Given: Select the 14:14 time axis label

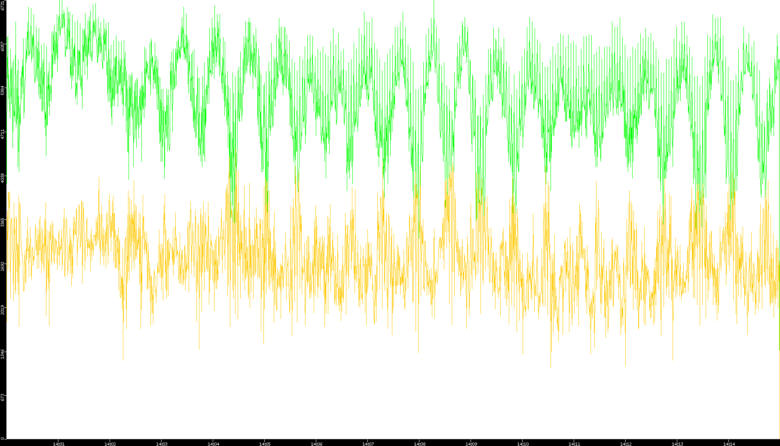Looking at the screenshot, I should [x=729, y=444].
